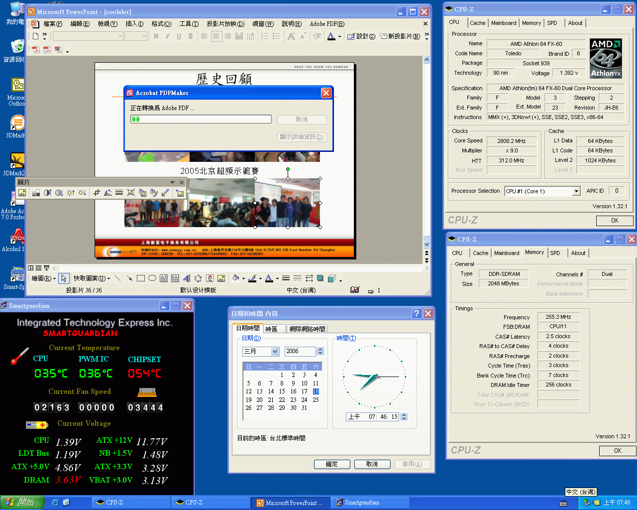Click More Contrast icon in Picture toolbar
Image resolution: width=637 pixels, height=510 pixels.
(47, 193)
